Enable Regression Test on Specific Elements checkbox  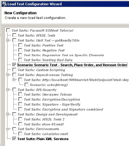pos(20,55)
